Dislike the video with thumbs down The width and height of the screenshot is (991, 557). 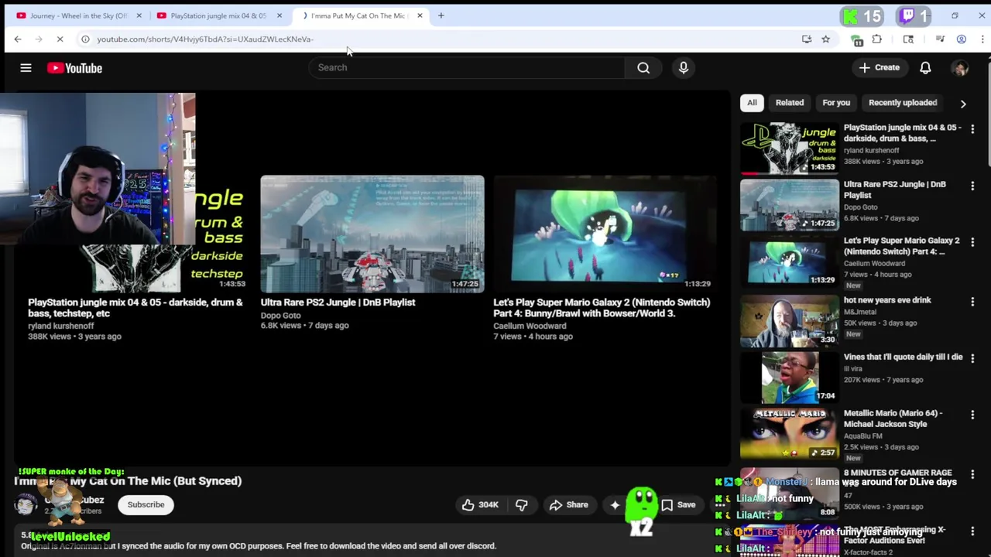pos(522,504)
